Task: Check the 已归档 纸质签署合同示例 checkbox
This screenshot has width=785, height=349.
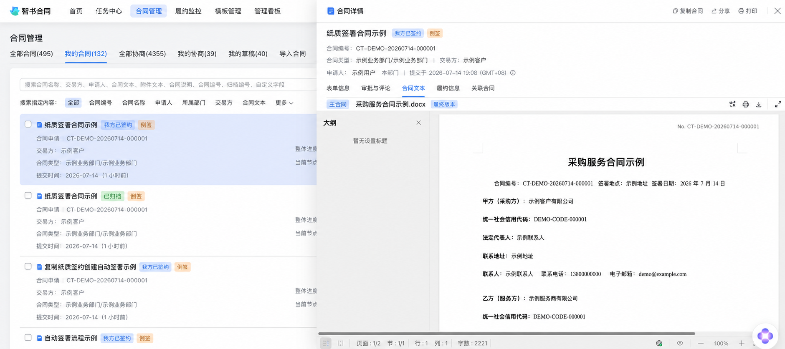Action: pos(28,196)
